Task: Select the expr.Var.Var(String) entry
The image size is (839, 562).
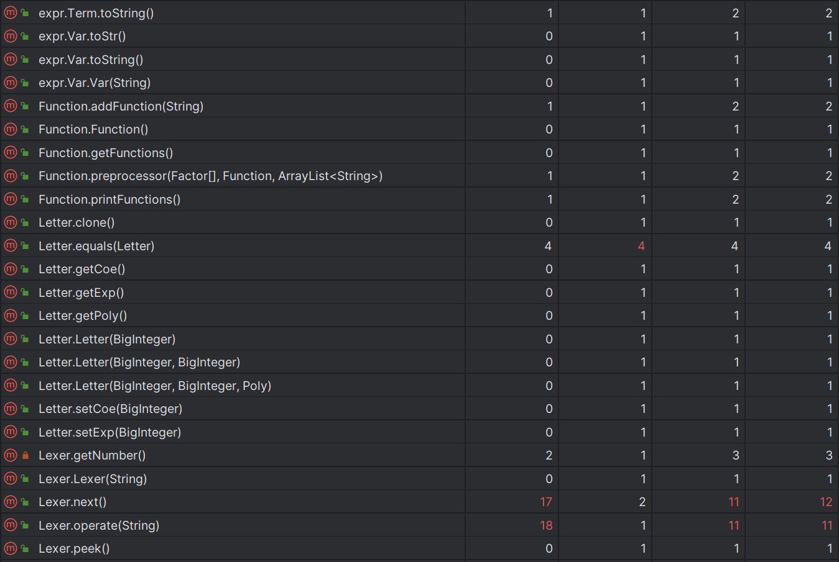Action: coord(95,83)
